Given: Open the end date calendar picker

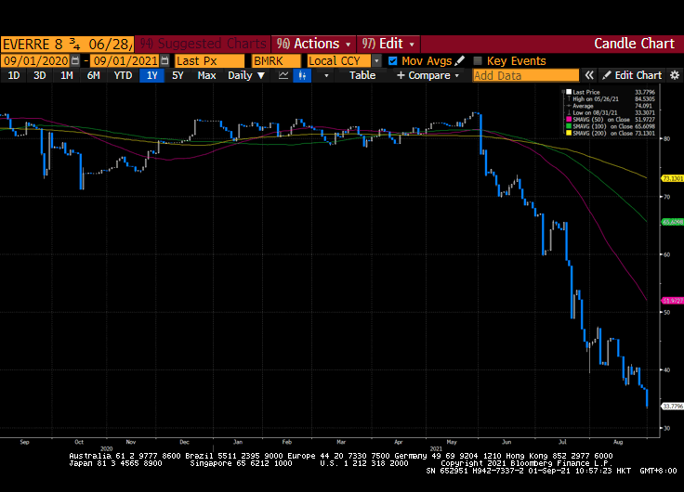Looking at the screenshot, I should point(164,60).
